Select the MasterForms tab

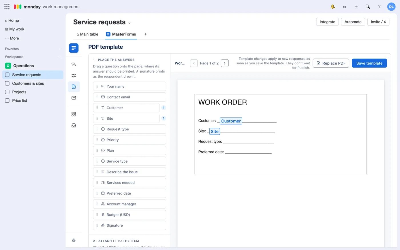pyautogui.click(x=121, y=34)
